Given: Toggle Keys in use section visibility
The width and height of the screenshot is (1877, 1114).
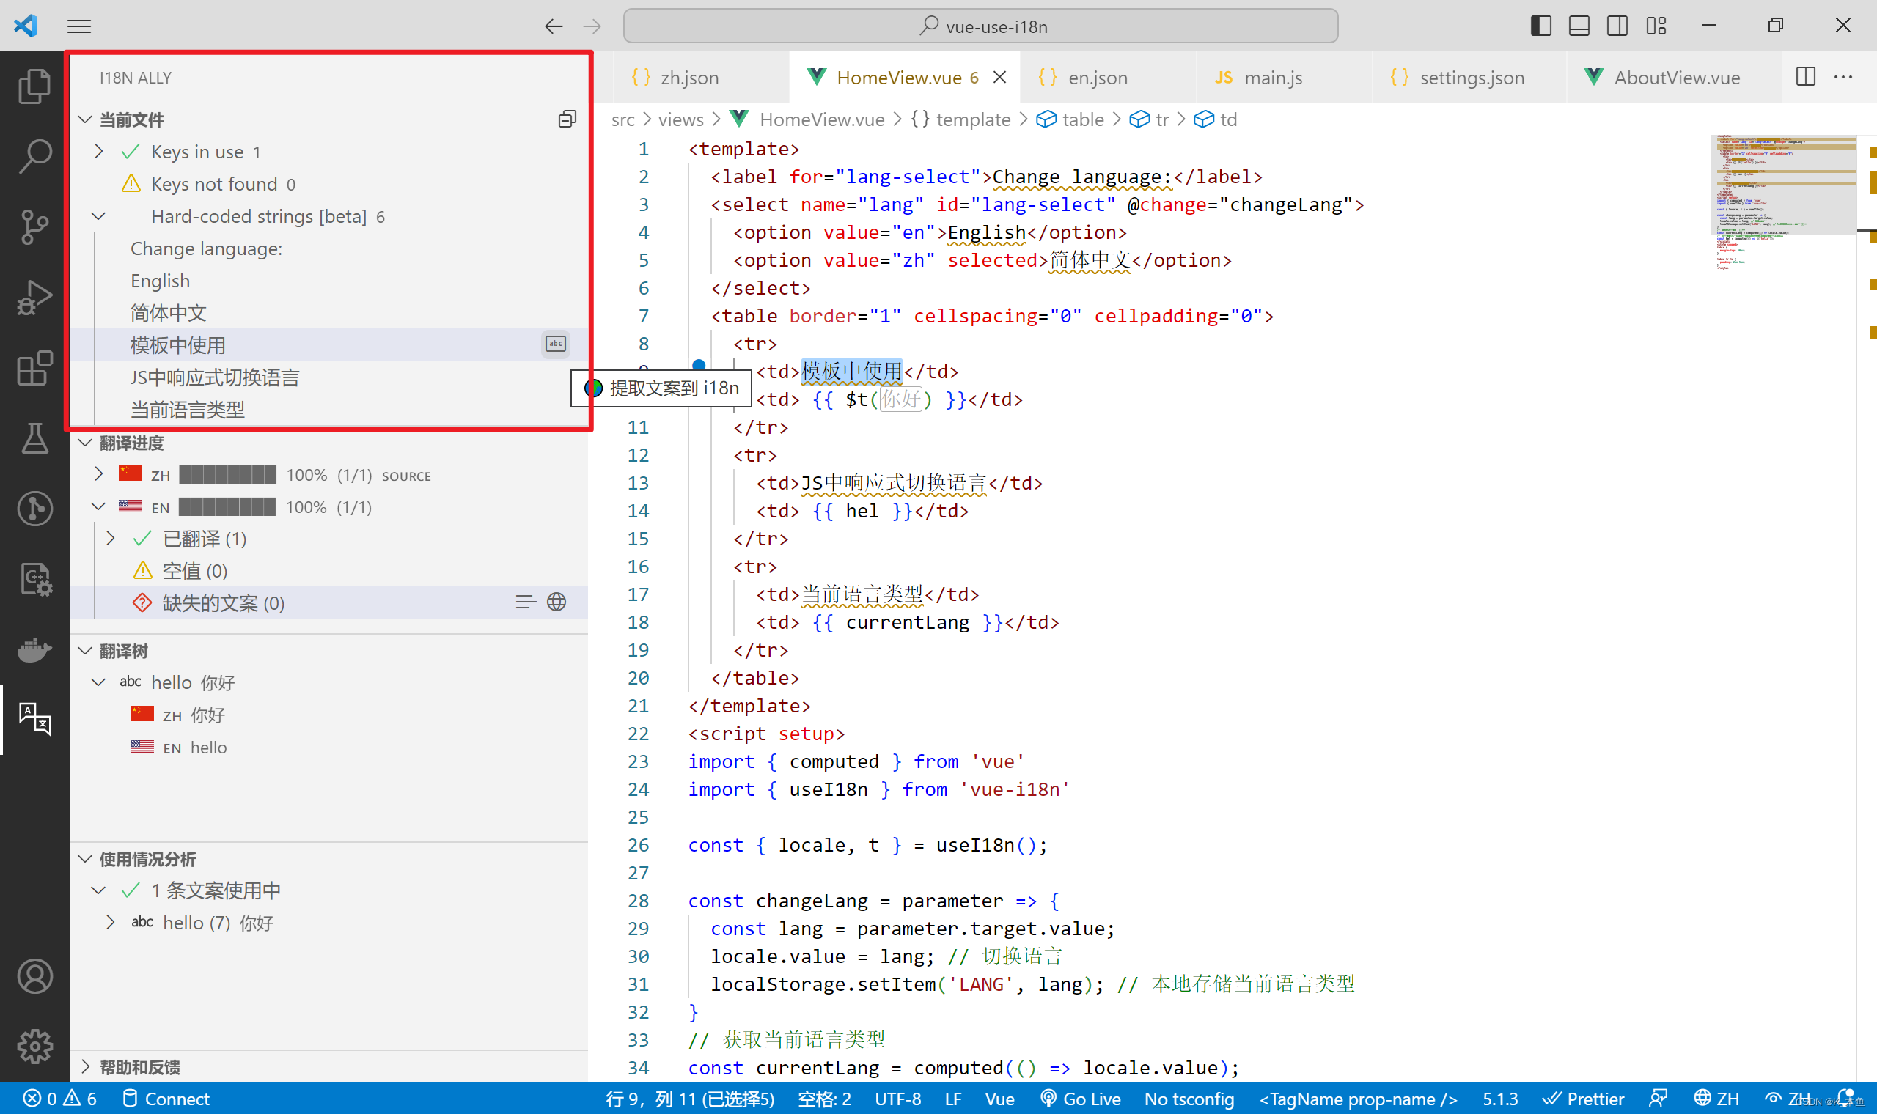Looking at the screenshot, I should click(x=100, y=150).
